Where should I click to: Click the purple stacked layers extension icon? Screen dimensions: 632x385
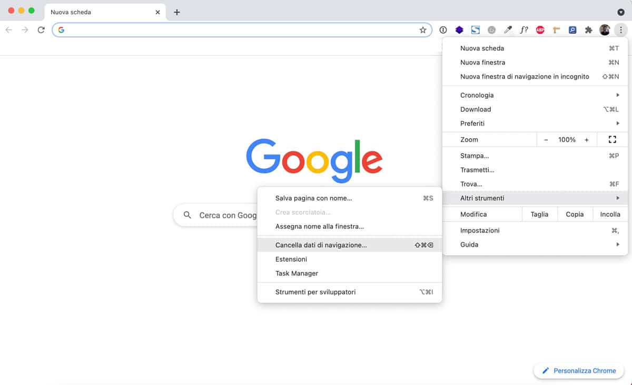(459, 30)
